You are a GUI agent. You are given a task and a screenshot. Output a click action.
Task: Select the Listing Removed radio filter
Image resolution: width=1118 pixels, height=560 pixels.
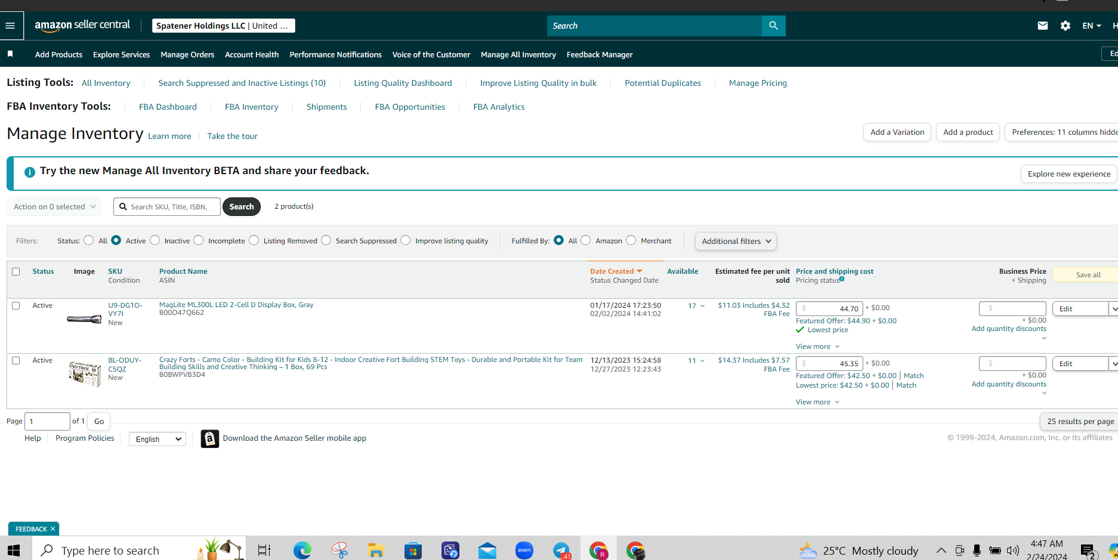254,240
